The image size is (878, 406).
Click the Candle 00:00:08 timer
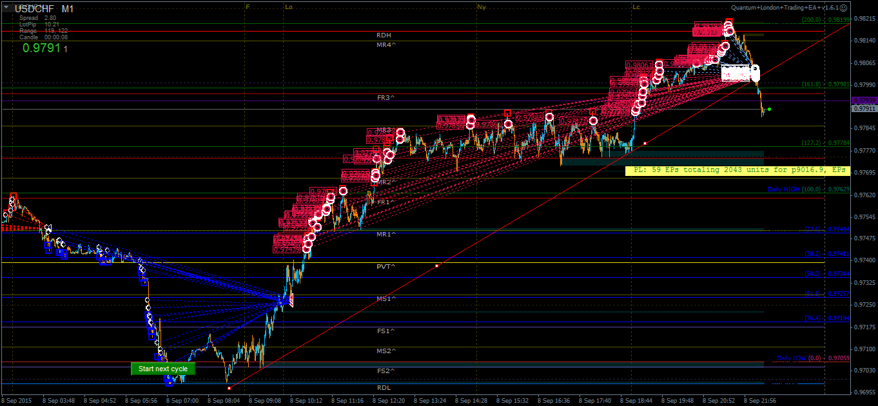pos(43,37)
